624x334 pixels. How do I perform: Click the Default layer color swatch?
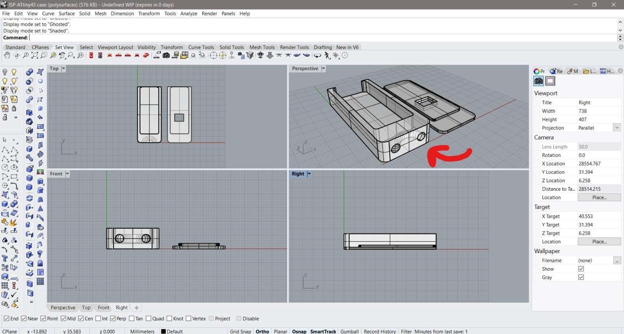163,331
